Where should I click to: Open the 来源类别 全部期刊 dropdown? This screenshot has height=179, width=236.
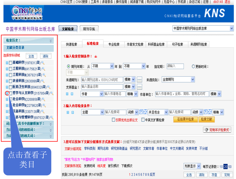(x=178, y=79)
